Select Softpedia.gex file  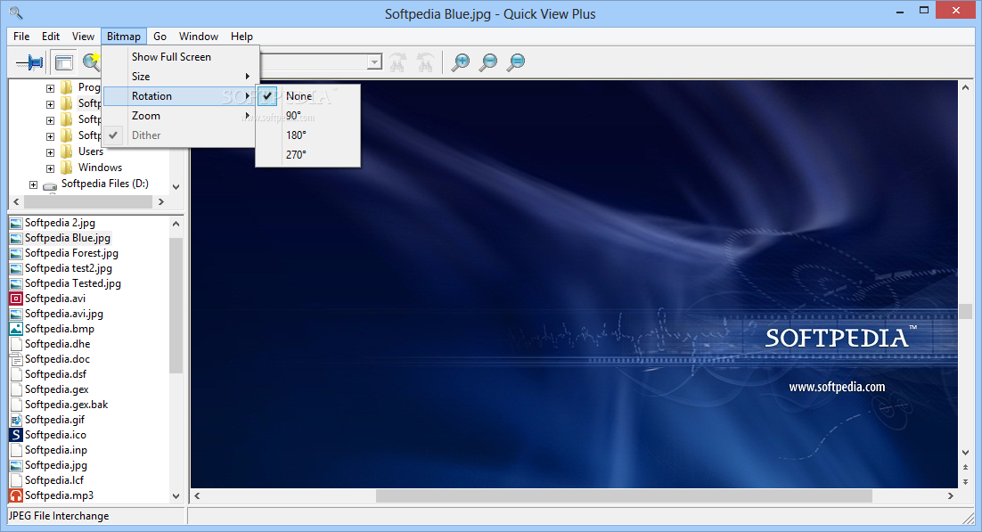point(56,389)
